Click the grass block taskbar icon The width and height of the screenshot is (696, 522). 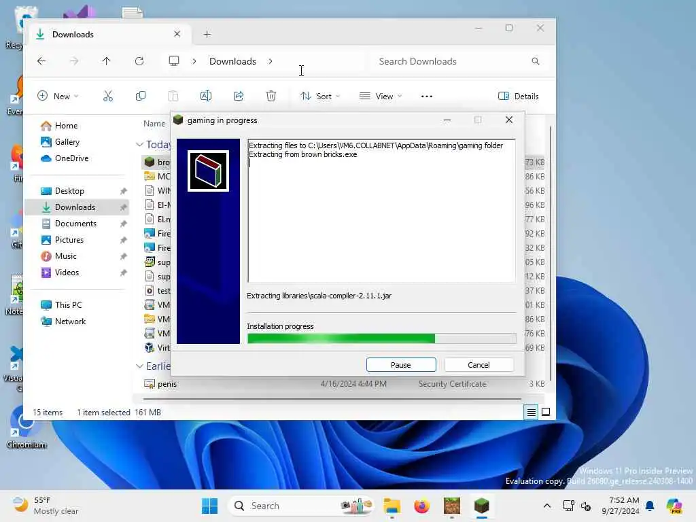click(452, 506)
